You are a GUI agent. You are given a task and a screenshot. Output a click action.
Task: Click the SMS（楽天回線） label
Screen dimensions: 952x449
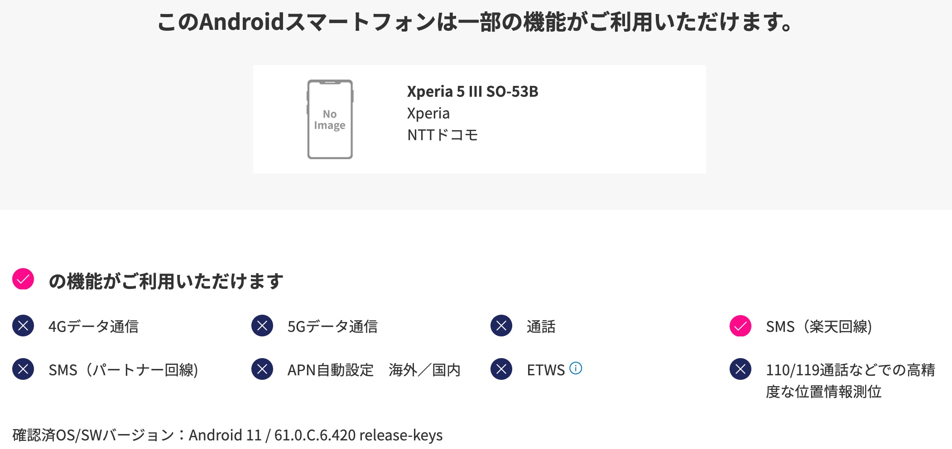819,326
